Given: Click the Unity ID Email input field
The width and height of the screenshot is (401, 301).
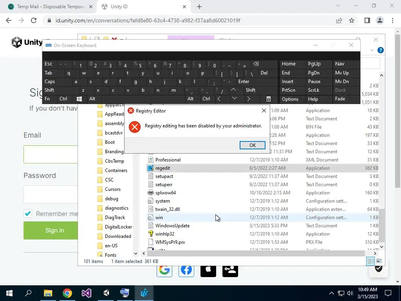Looking at the screenshot, I should [x=51, y=154].
